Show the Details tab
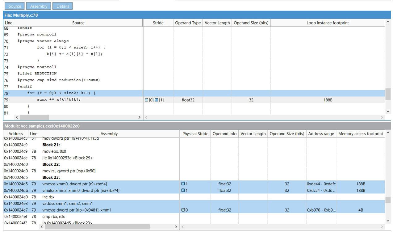393x232 pixels. click(x=63, y=6)
